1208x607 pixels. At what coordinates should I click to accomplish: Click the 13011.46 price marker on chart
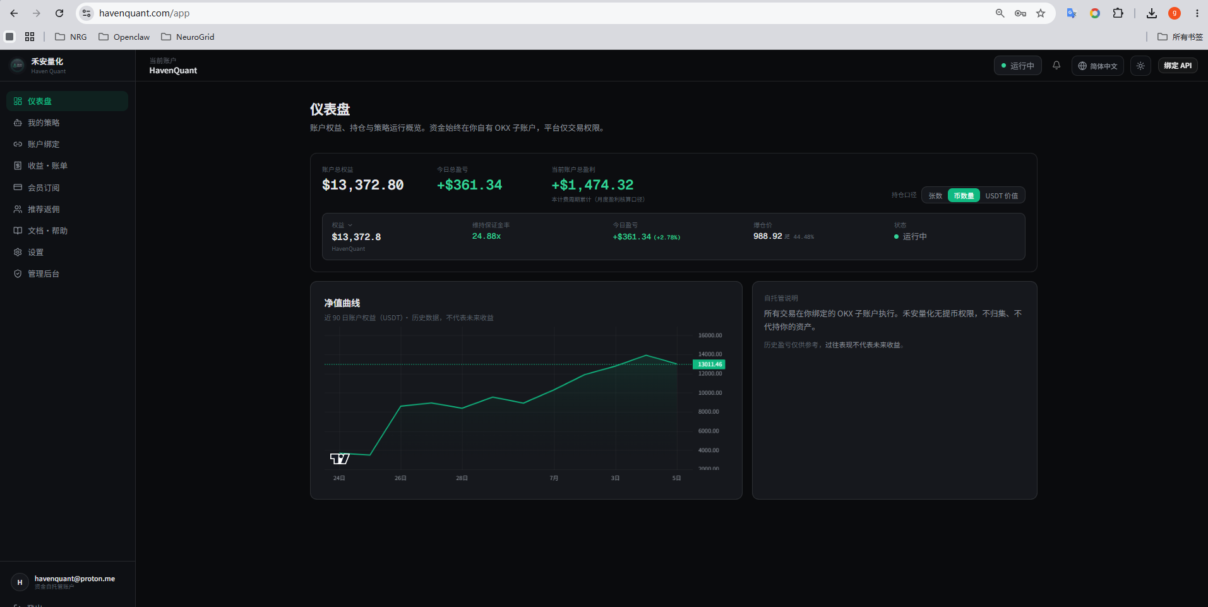coord(709,364)
